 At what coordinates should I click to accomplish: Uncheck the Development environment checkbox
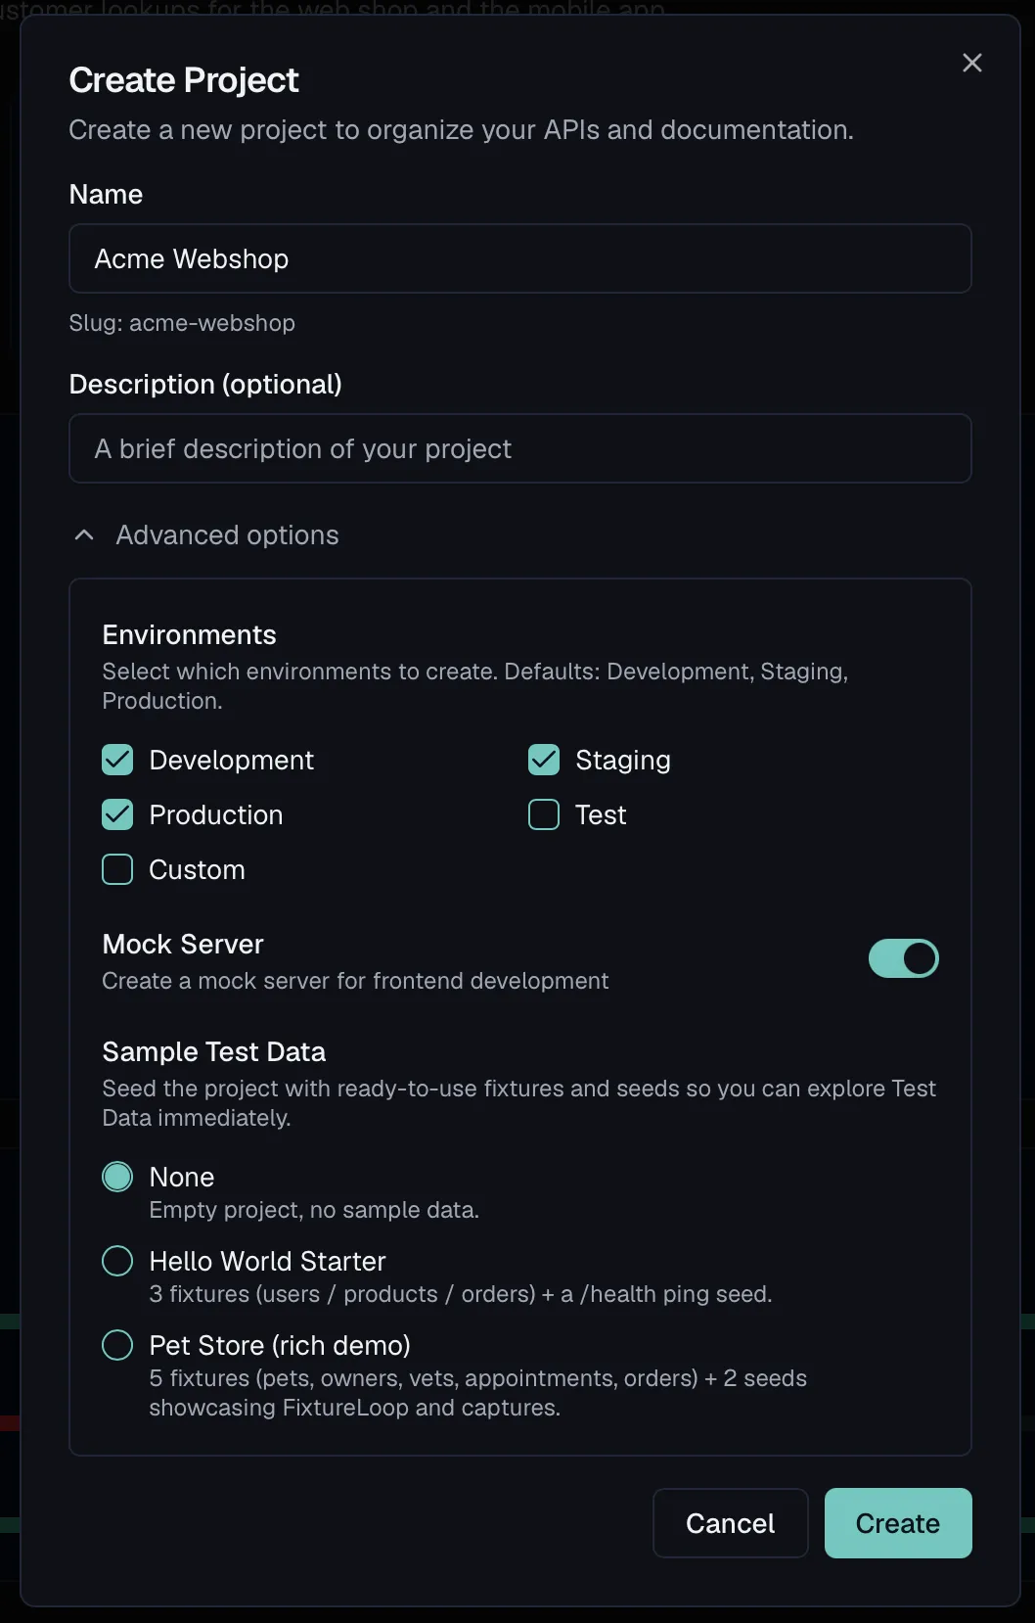(117, 760)
